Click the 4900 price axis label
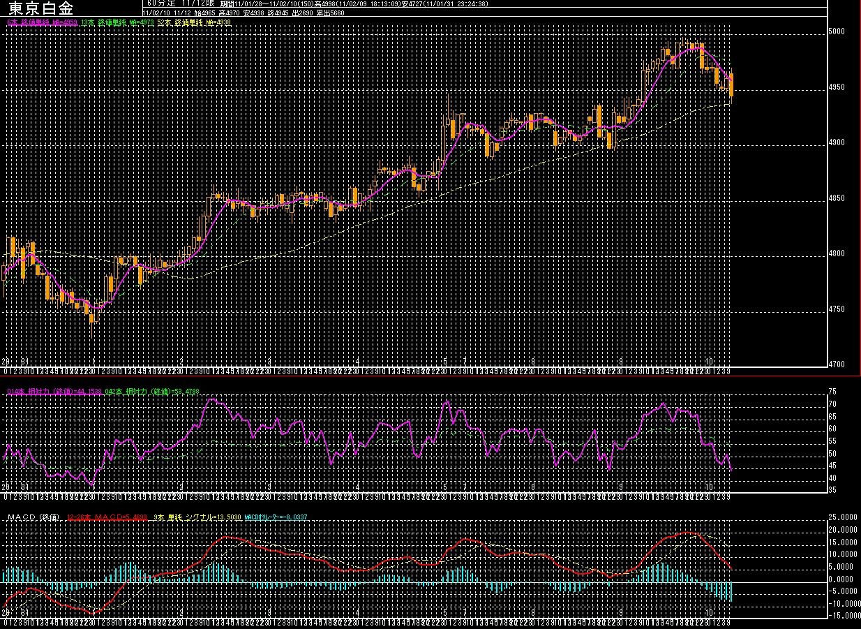 tap(836, 142)
